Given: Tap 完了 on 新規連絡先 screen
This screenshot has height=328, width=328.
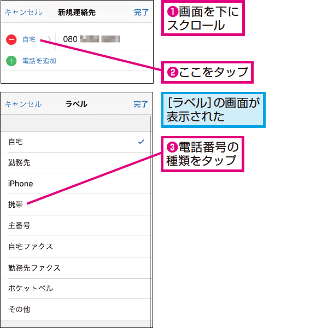Looking at the screenshot, I should click(141, 13).
